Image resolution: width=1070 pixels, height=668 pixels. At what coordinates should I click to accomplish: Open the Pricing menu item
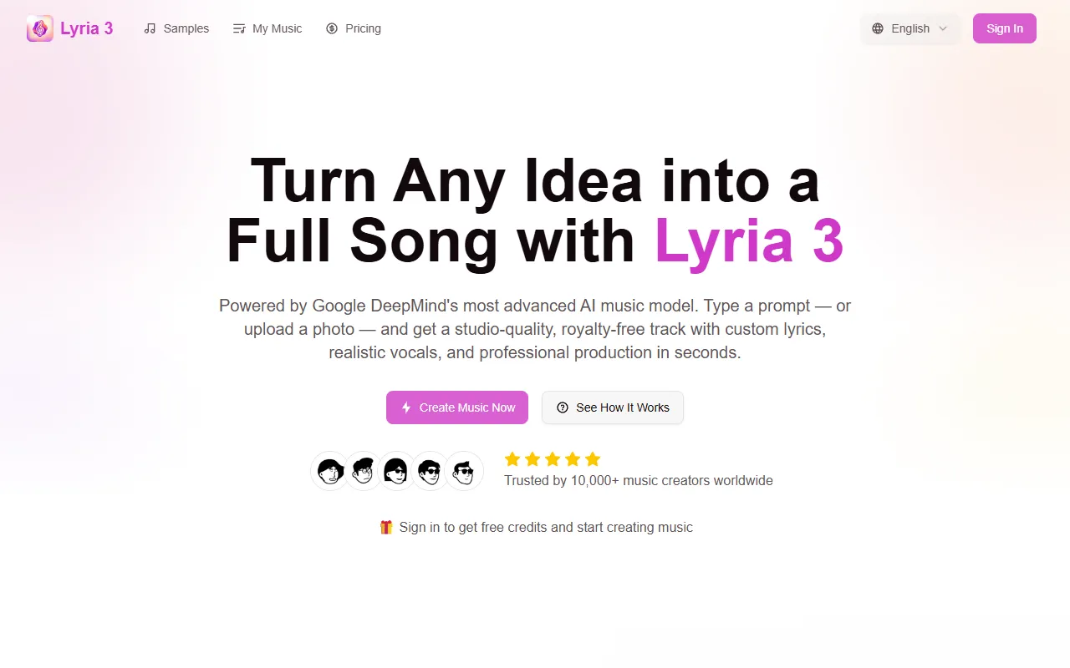click(363, 28)
